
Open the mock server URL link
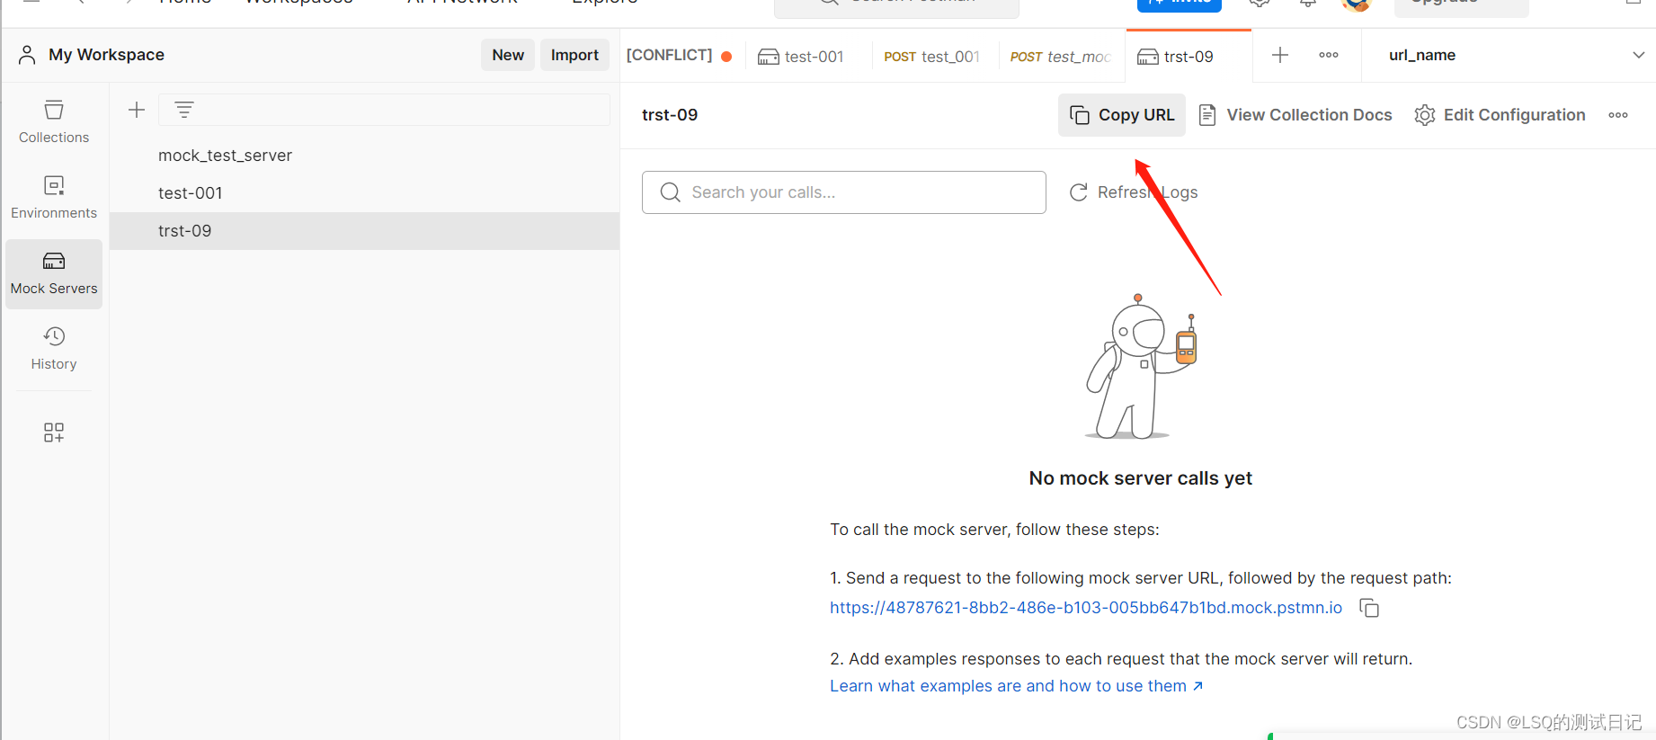1086,608
